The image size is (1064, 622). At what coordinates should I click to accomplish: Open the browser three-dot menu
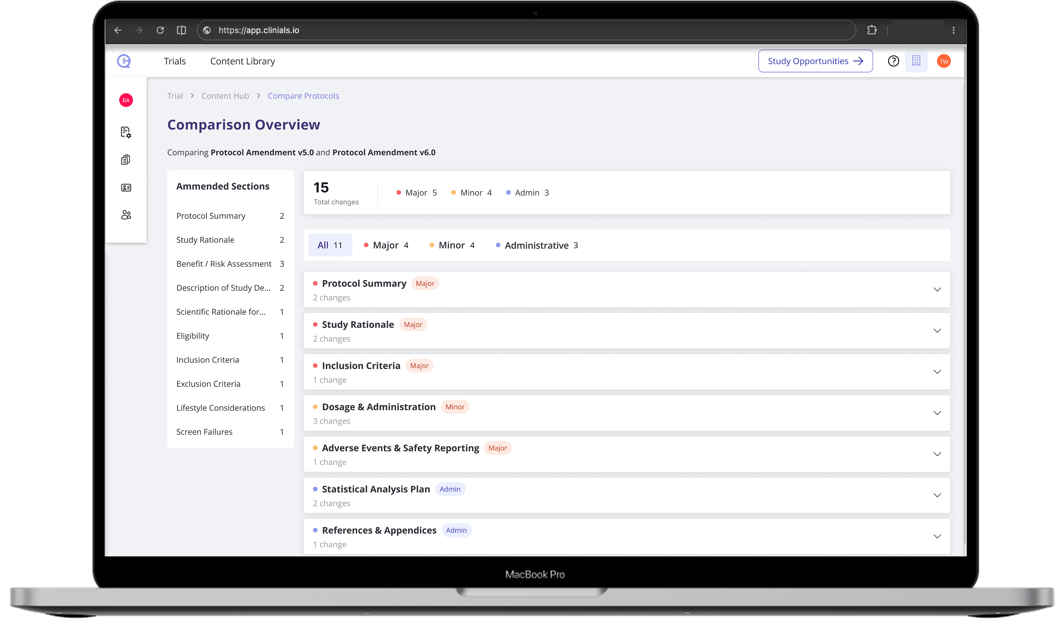(x=953, y=30)
